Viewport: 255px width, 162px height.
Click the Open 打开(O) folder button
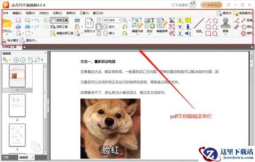(7, 25)
